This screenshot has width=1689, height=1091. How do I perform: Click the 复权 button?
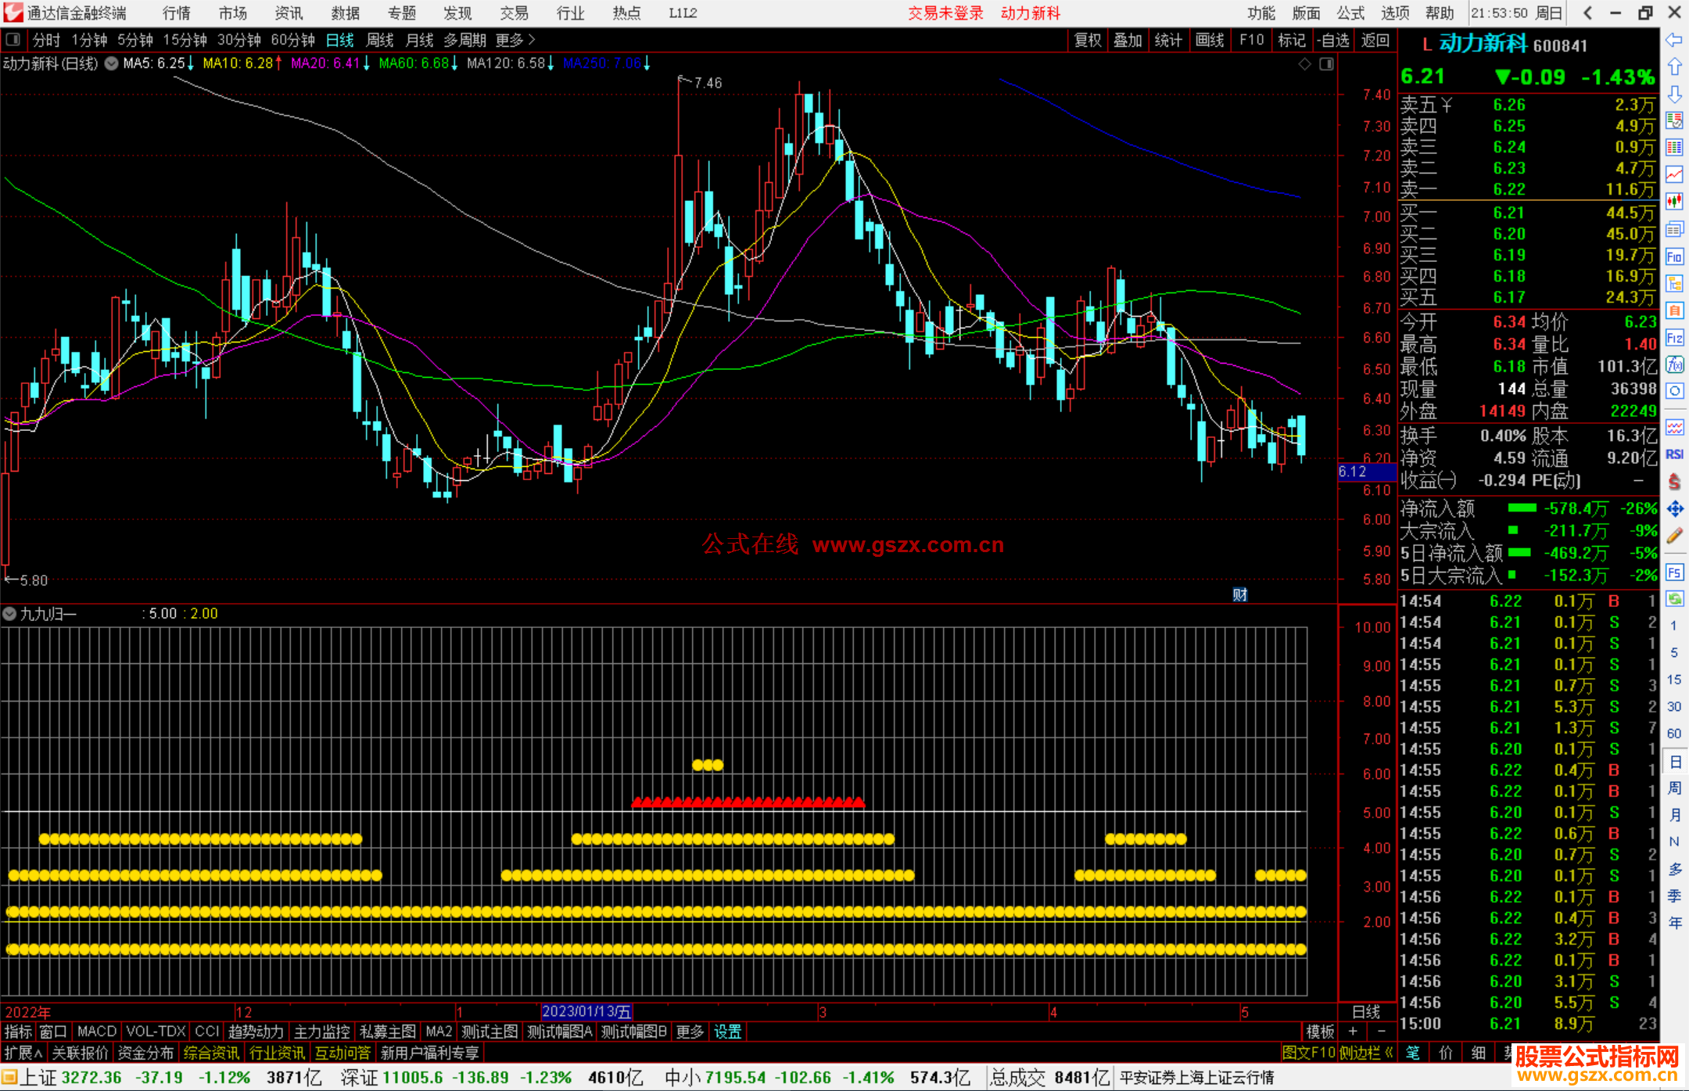pyautogui.click(x=1087, y=40)
